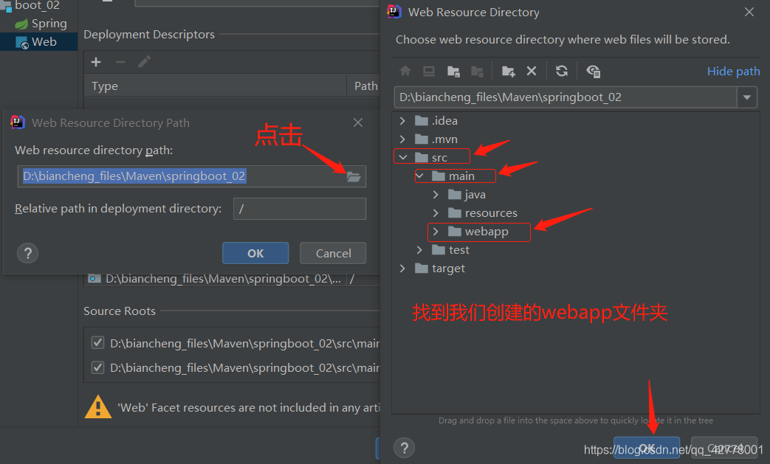Click Cancel in Directory Path dialog
The height and width of the screenshot is (464, 770).
tap(333, 253)
